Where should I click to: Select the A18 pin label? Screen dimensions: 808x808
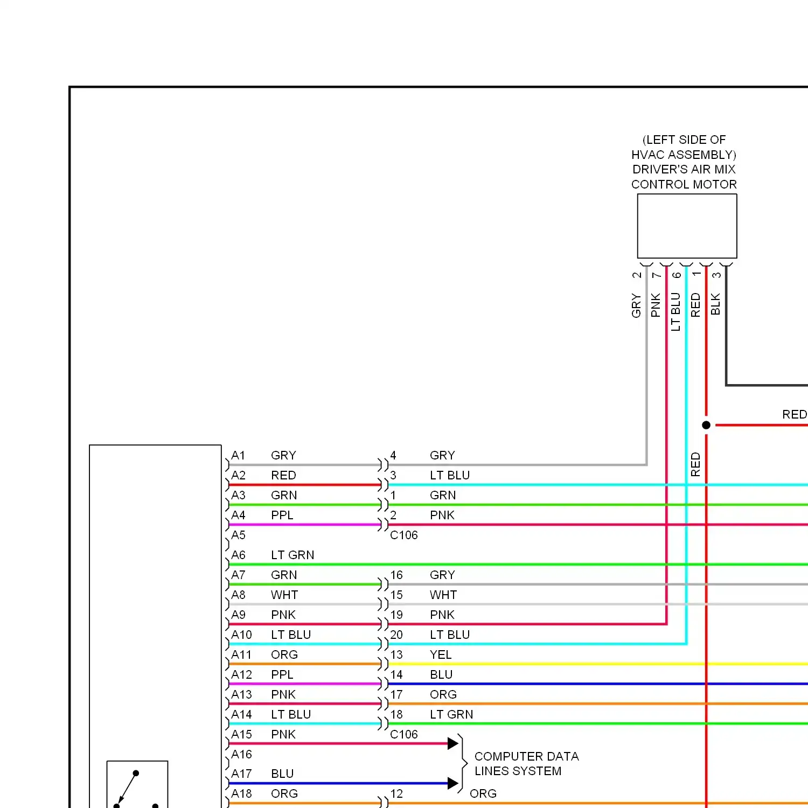241,794
